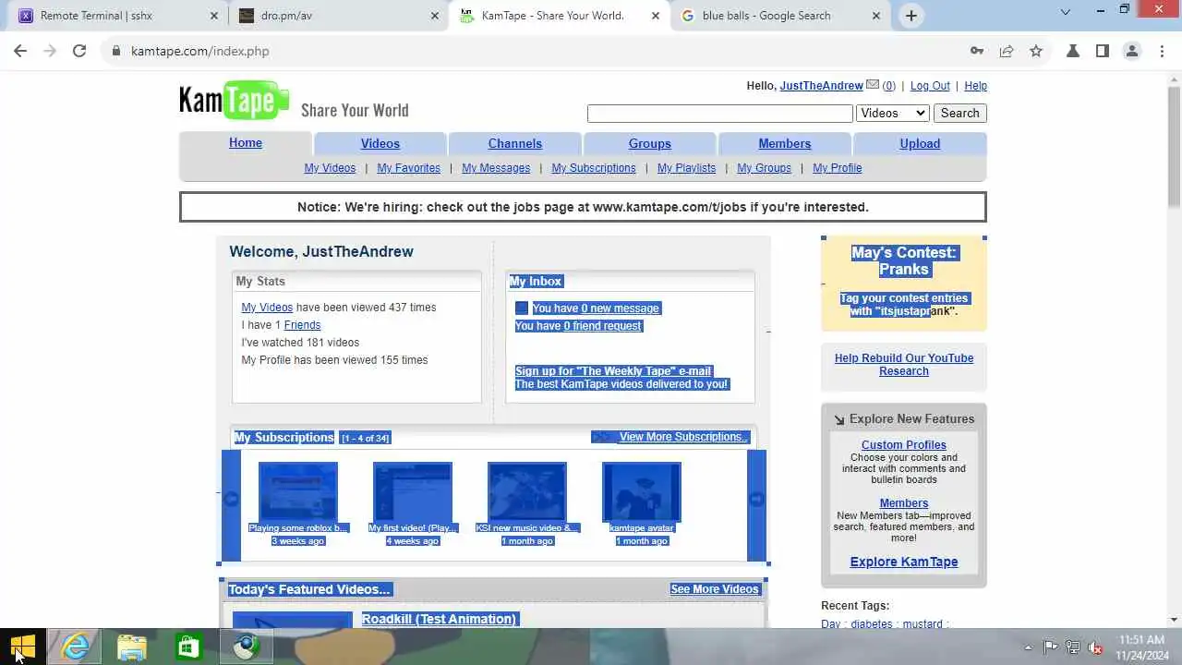
Task: Click the site search text field
Action: [x=719, y=113]
